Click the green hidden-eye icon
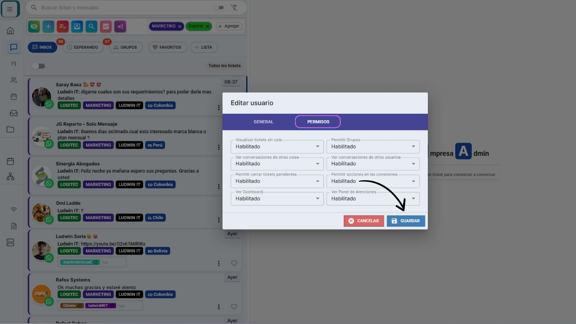 click(x=34, y=27)
